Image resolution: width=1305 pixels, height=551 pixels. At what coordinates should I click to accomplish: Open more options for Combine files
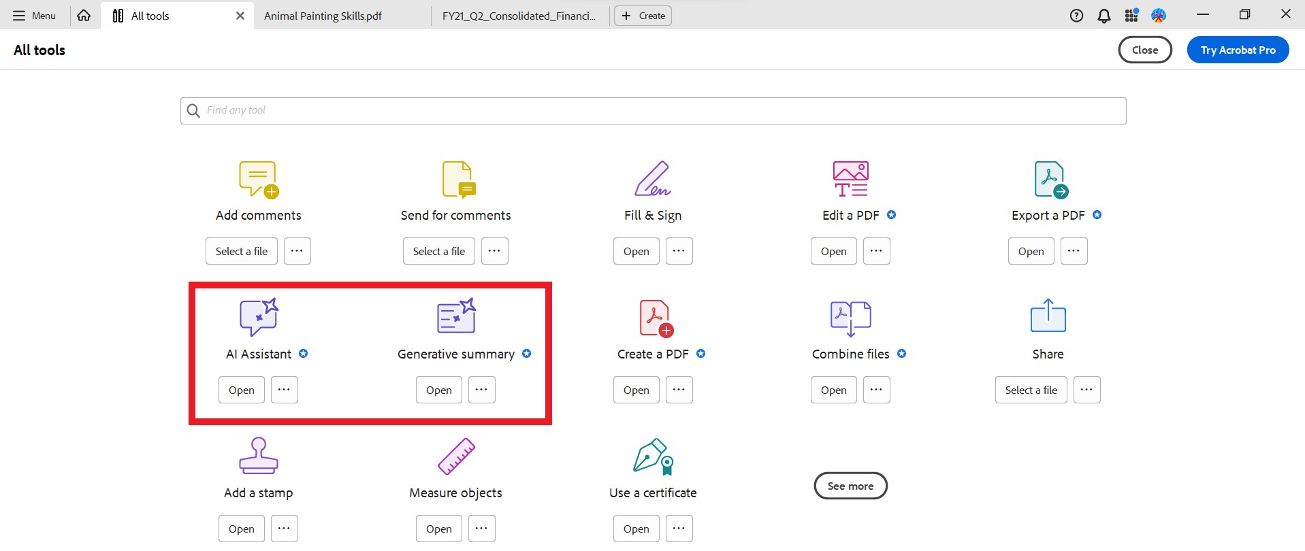pyautogui.click(x=877, y=390)
